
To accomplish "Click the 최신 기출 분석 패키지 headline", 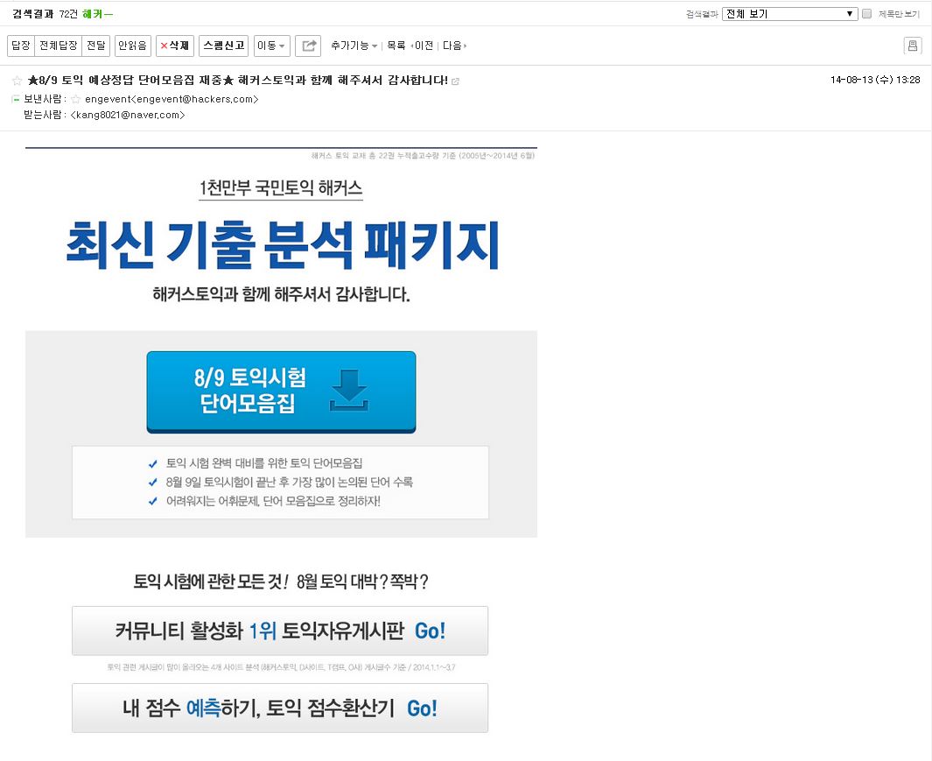I will pyautogui.click(x=283, y=244).
